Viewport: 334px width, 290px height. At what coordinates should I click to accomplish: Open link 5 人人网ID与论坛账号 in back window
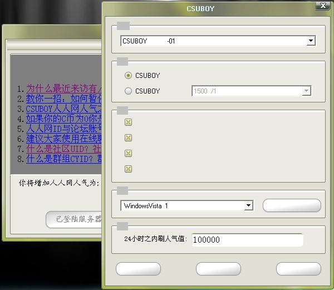pos(63,129)
